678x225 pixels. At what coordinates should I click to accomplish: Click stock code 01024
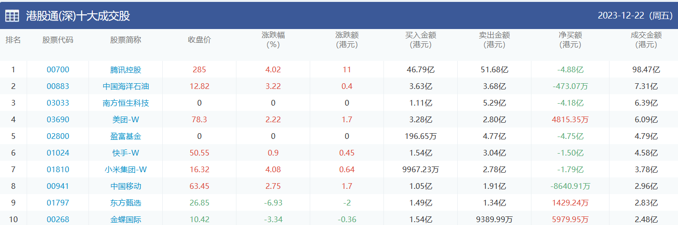click(x=58, y=153)
